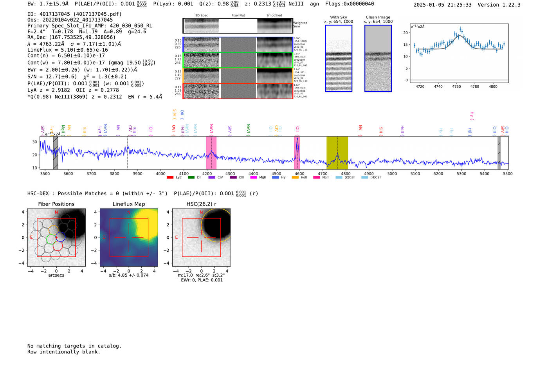Click the Flags:0x00000040 text

[x=350, y=4]
